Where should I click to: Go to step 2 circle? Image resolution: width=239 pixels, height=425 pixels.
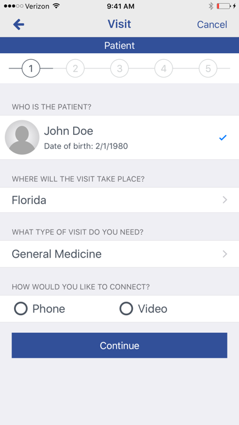[75, 68]
